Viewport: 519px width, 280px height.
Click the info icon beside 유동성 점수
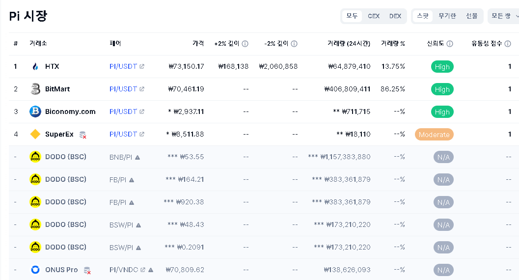[x=507, y=44]
